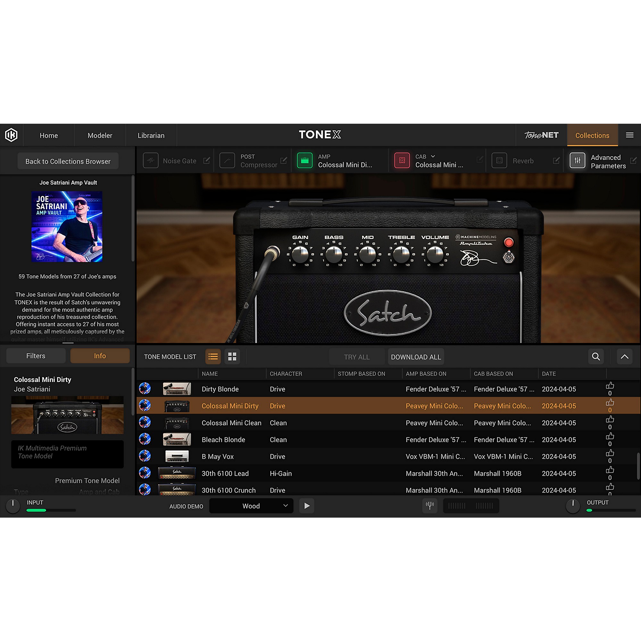The width and height of the screenshot is (641, 641).
Task: Toggle the red CAB module power
Action: pos(402,161)
